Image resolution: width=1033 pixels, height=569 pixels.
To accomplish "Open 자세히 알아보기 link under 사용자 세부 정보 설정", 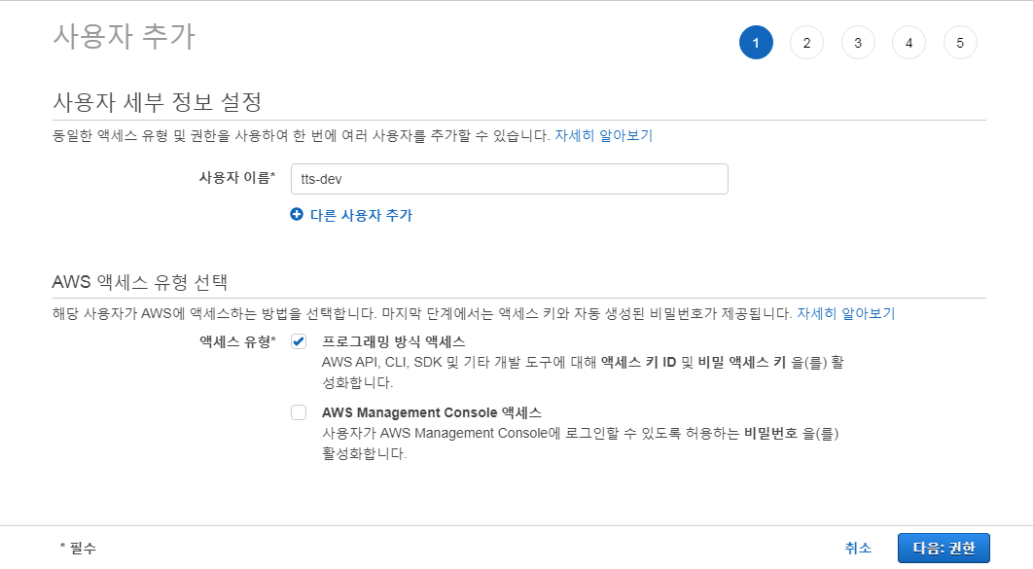I will coord(603,135).
